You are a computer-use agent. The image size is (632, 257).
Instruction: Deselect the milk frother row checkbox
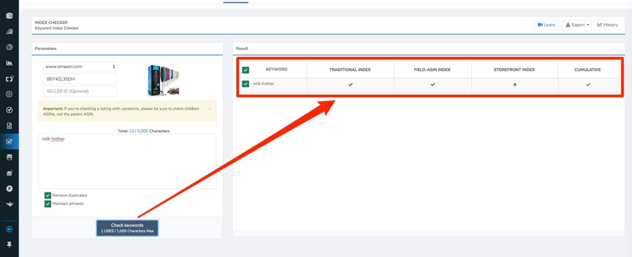point(246,84)
